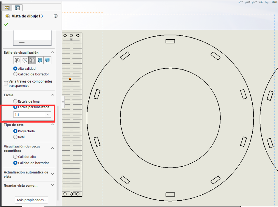Open the 1:1 scale dropdown
The height and width of the screenshot is (207, 278).
(32, 115)
